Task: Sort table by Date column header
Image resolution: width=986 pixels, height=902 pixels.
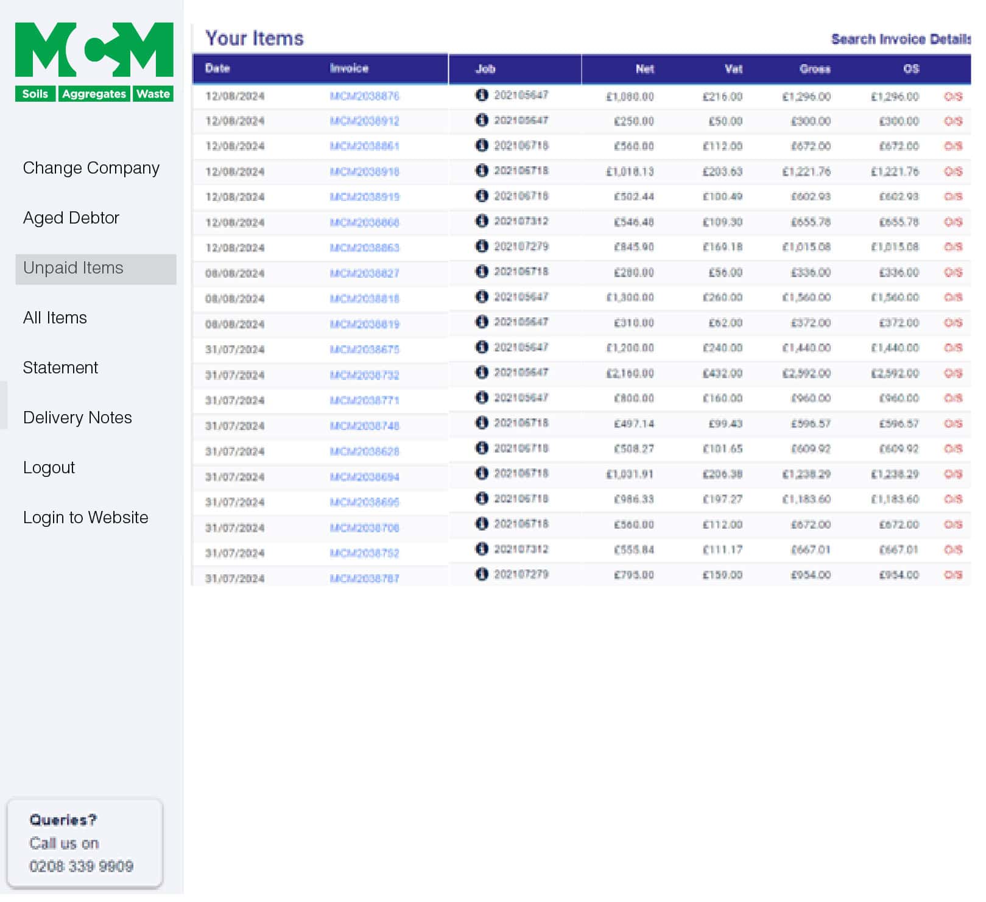Action: [x=219, y=69]
